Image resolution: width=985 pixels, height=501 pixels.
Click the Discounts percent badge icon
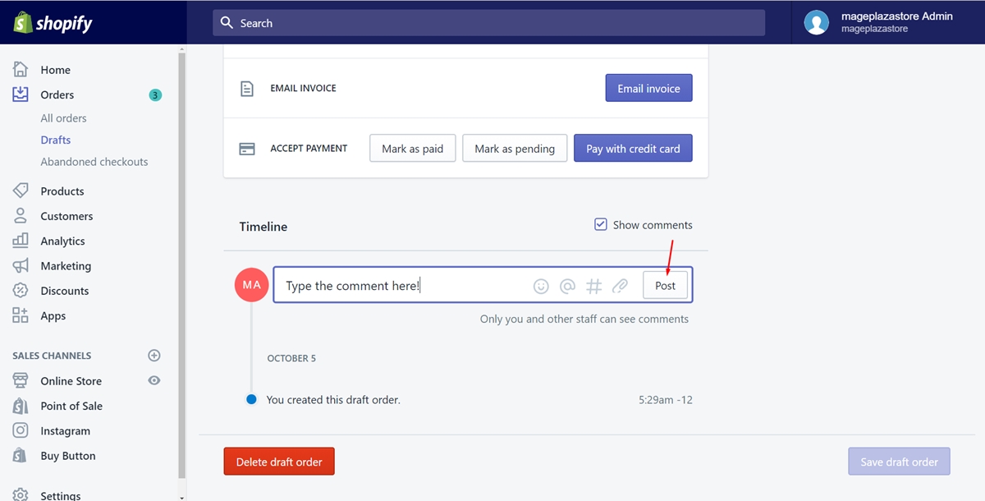pos(21,291)
